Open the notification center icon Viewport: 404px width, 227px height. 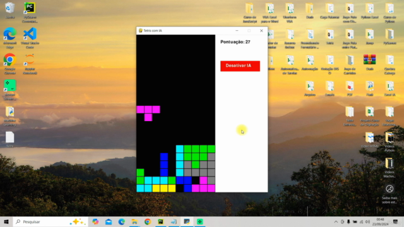click(396, 221)
